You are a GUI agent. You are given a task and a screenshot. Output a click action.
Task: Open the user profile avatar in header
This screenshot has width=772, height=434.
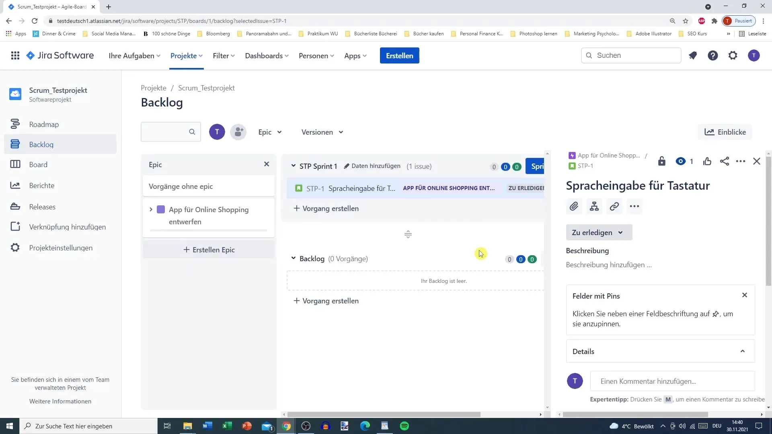[754, 55]
